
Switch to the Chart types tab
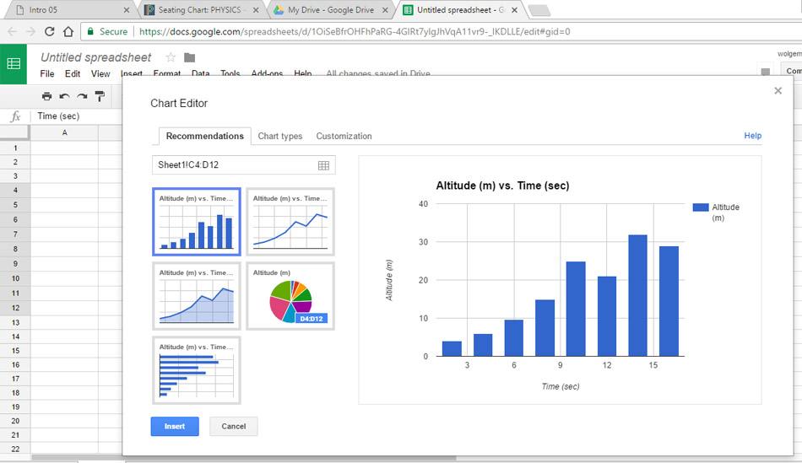click(x=279, y=136)
